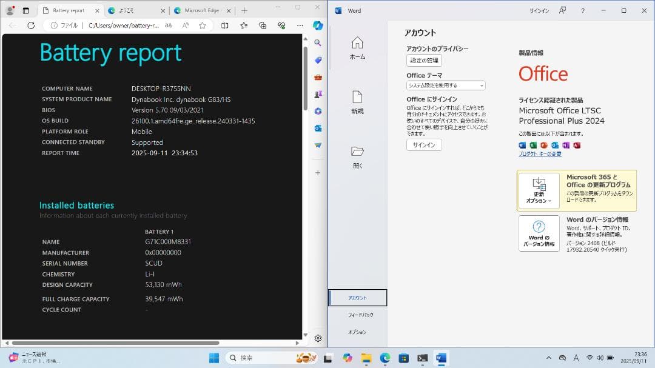Select the フィードバック tab in Word
Viewport: 655px width, 368px height.
(x=358, y=315)
